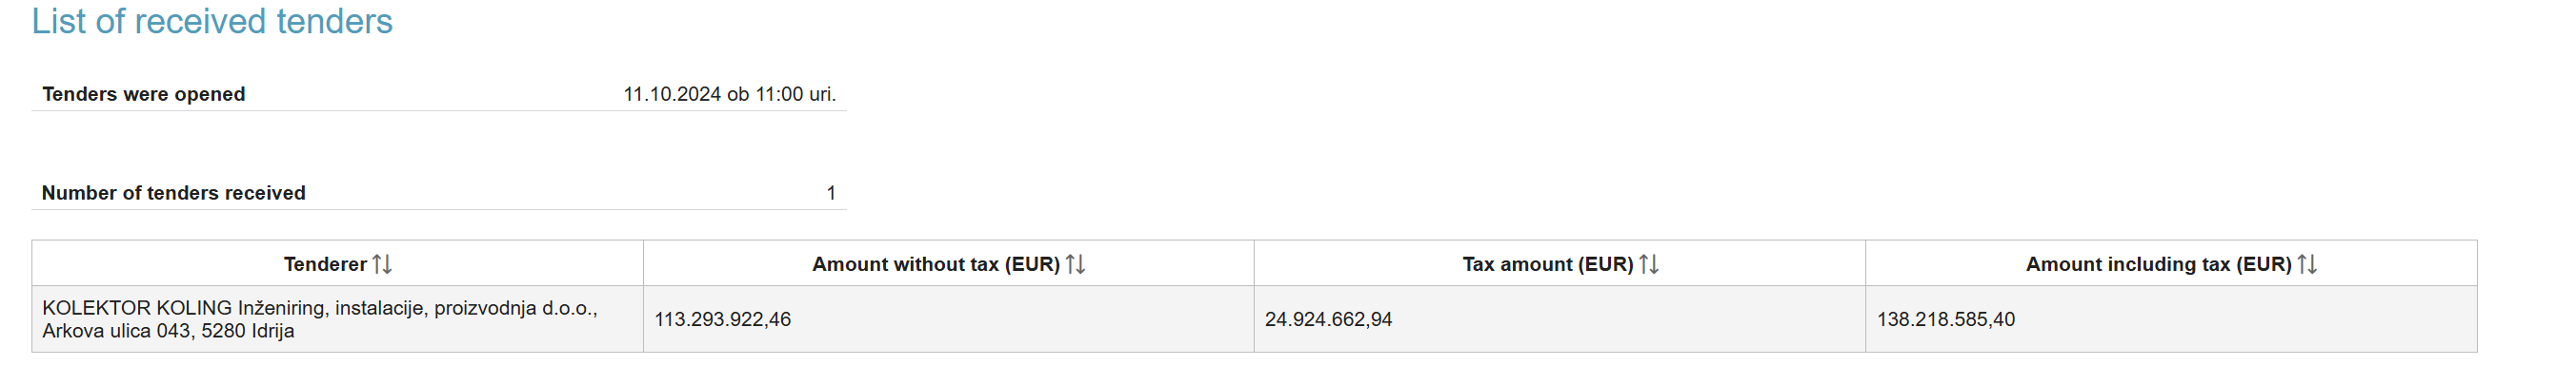The width and height of the screenshot is (2576, 385).
Task: Click the 24.924.662,94 tax amount cell
Action: tap(1328, 320)
